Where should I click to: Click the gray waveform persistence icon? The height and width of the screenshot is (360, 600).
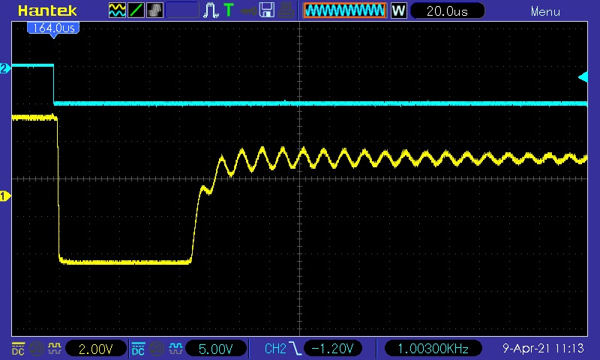pos(154,10)
